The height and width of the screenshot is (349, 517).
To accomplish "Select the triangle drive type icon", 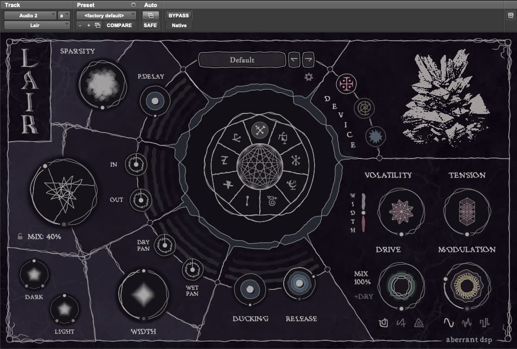I will coord(419,322).
